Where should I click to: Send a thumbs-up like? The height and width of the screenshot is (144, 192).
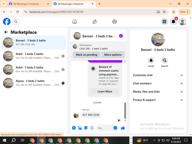pyautogui.click(x=123, y=128)
